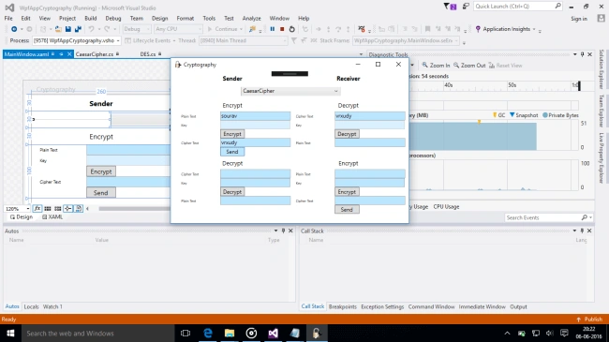The image size is (609, 342).
Task: Open Diagnostic Tools window options arrow
Action: point(575,54)
